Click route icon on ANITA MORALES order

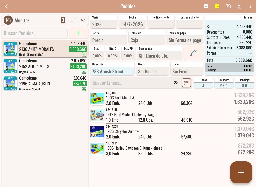pyautogui.click(x=84, y=55)
